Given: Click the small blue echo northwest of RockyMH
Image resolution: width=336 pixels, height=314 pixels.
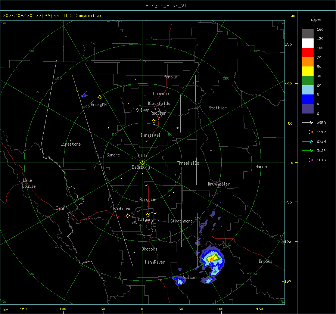Looking at the screenshot, I should point(84,95).
